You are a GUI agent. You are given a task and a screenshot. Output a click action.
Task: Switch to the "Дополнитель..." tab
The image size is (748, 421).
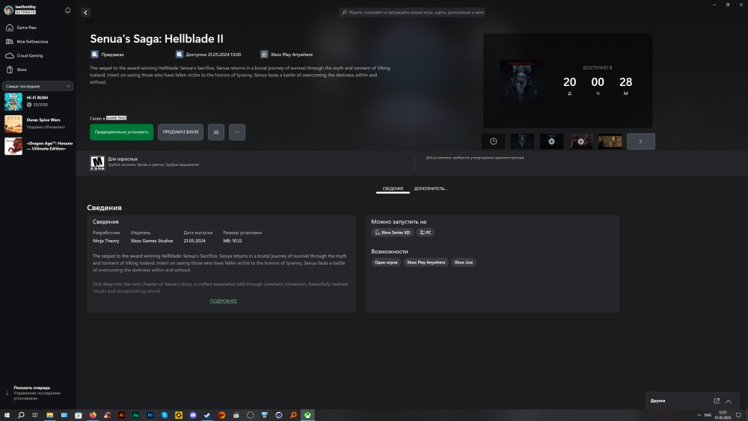[431, 188]
